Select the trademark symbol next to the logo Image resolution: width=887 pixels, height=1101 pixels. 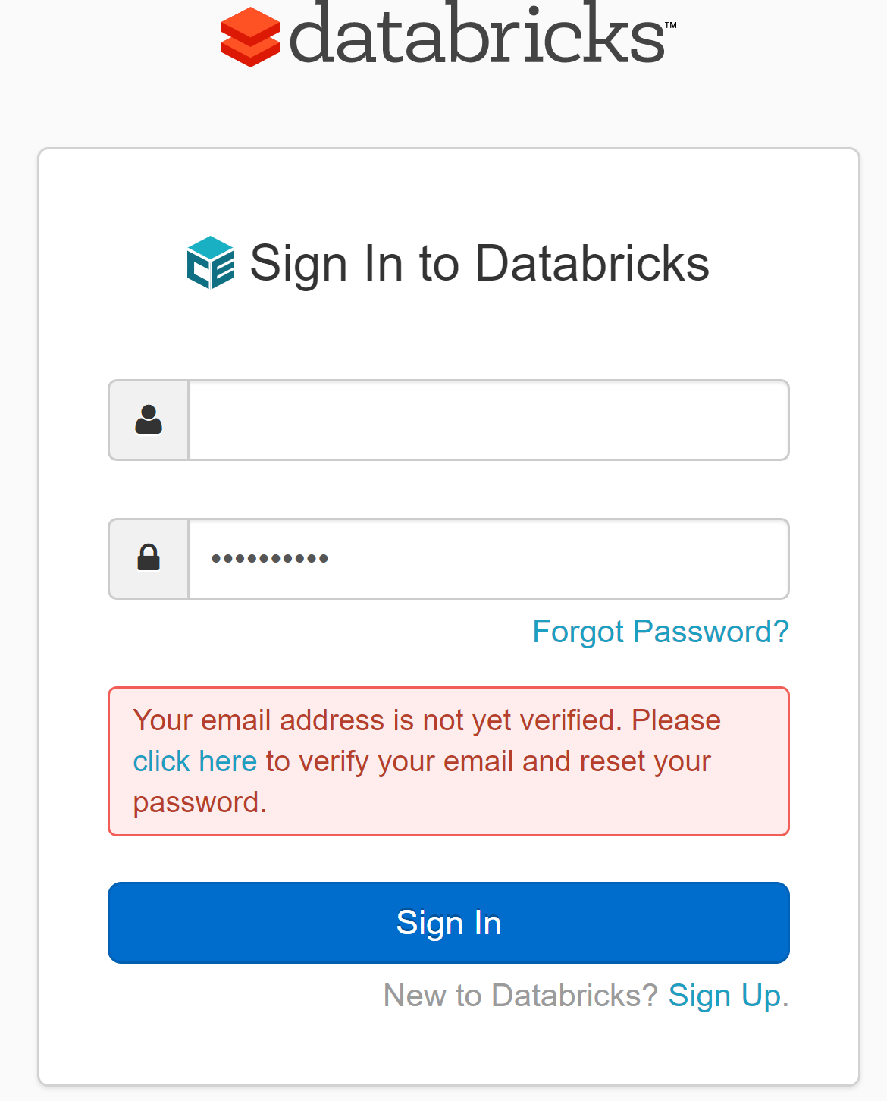click(x=672, y=25)
